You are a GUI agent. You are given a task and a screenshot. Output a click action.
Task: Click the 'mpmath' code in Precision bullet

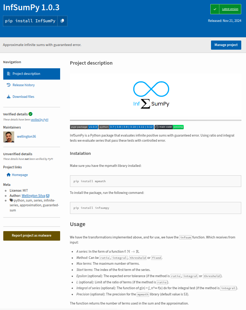pyautogui.click(x=142, y=294)
